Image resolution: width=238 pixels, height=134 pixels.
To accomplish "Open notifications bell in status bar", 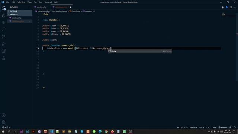I will [x=235, y=127].
